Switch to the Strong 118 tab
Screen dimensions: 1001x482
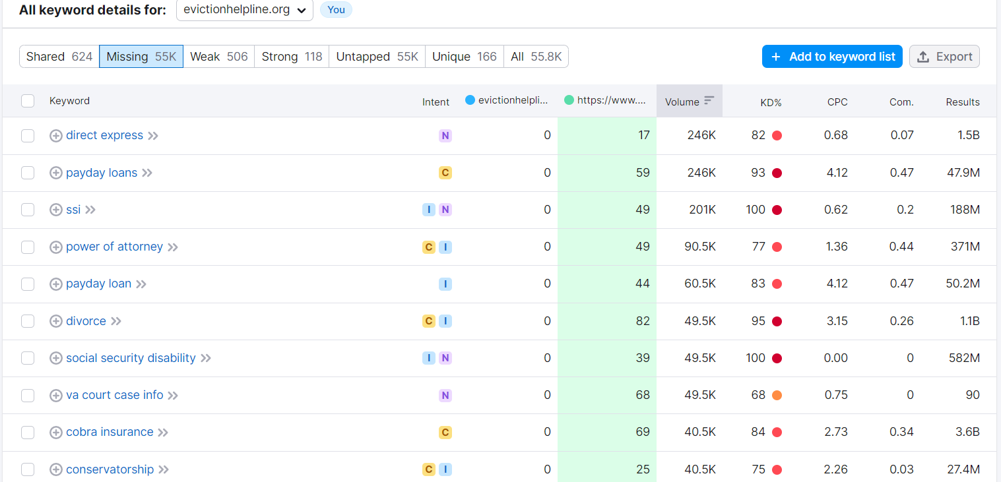pyautogui.click(x=292, y=57)
